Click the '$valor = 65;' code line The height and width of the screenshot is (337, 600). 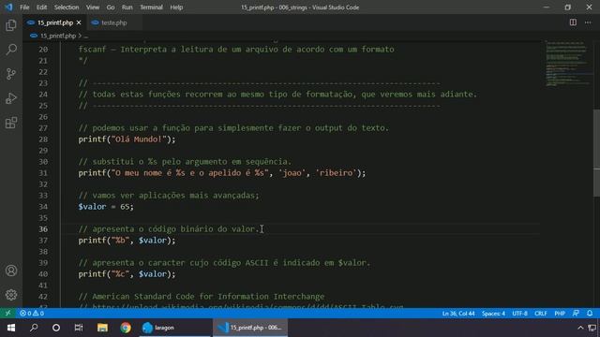click(106, 207)
